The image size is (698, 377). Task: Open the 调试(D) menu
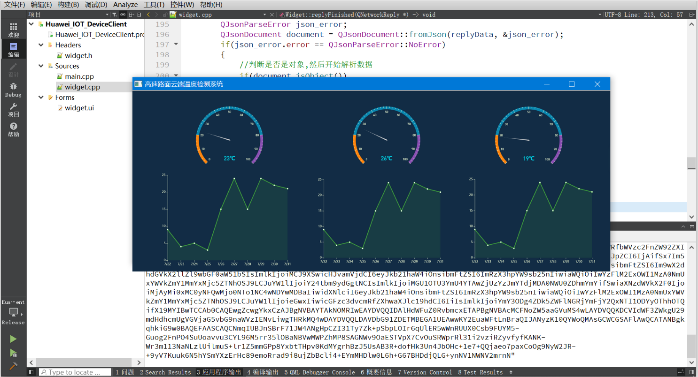[96, 5]
